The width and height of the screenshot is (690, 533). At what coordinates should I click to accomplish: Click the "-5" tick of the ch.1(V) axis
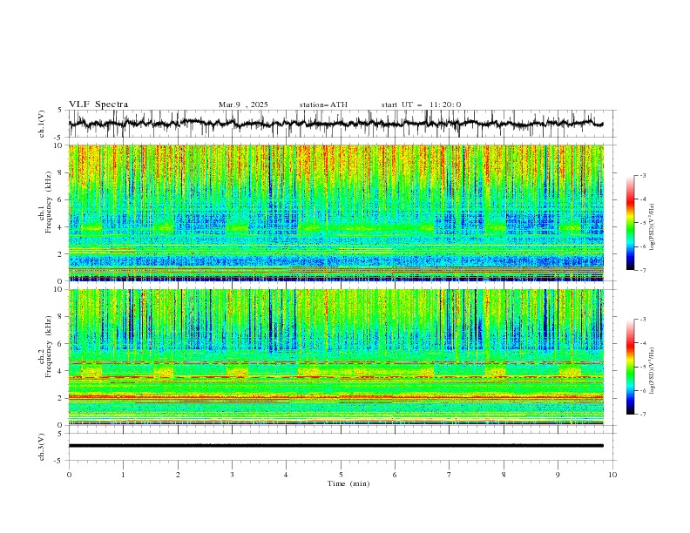click(59, 138)
